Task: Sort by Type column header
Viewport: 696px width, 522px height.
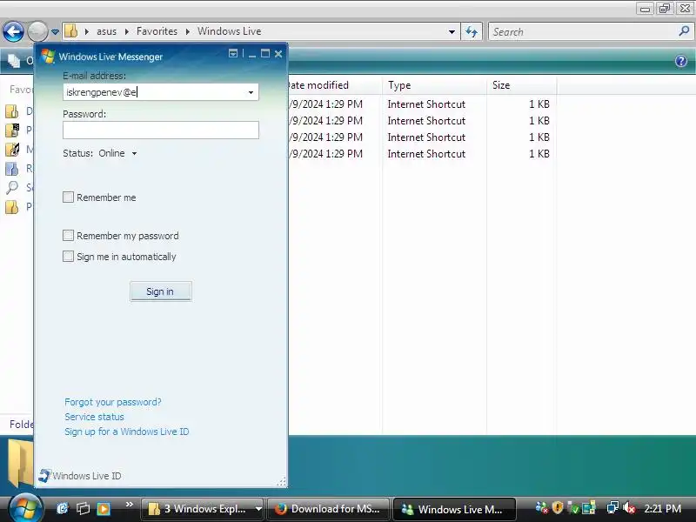Action: [x=434, y=85]
